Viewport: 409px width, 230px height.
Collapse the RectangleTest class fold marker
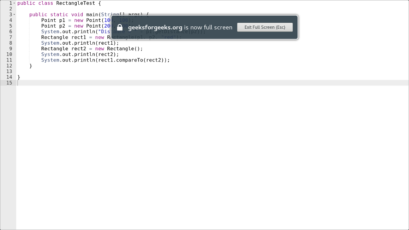click(x=14, y=3)
